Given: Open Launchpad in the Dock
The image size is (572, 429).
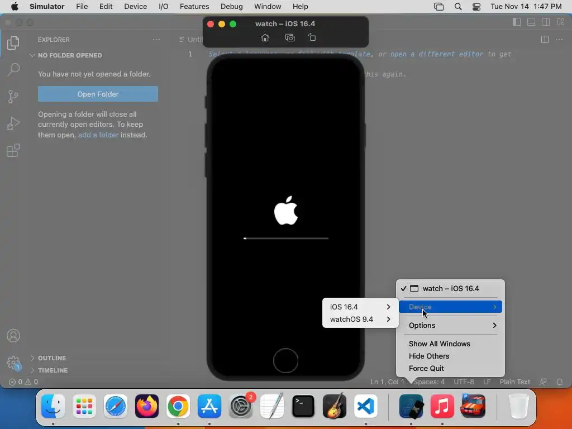Looking at the screenshot, I should point(84,406).
